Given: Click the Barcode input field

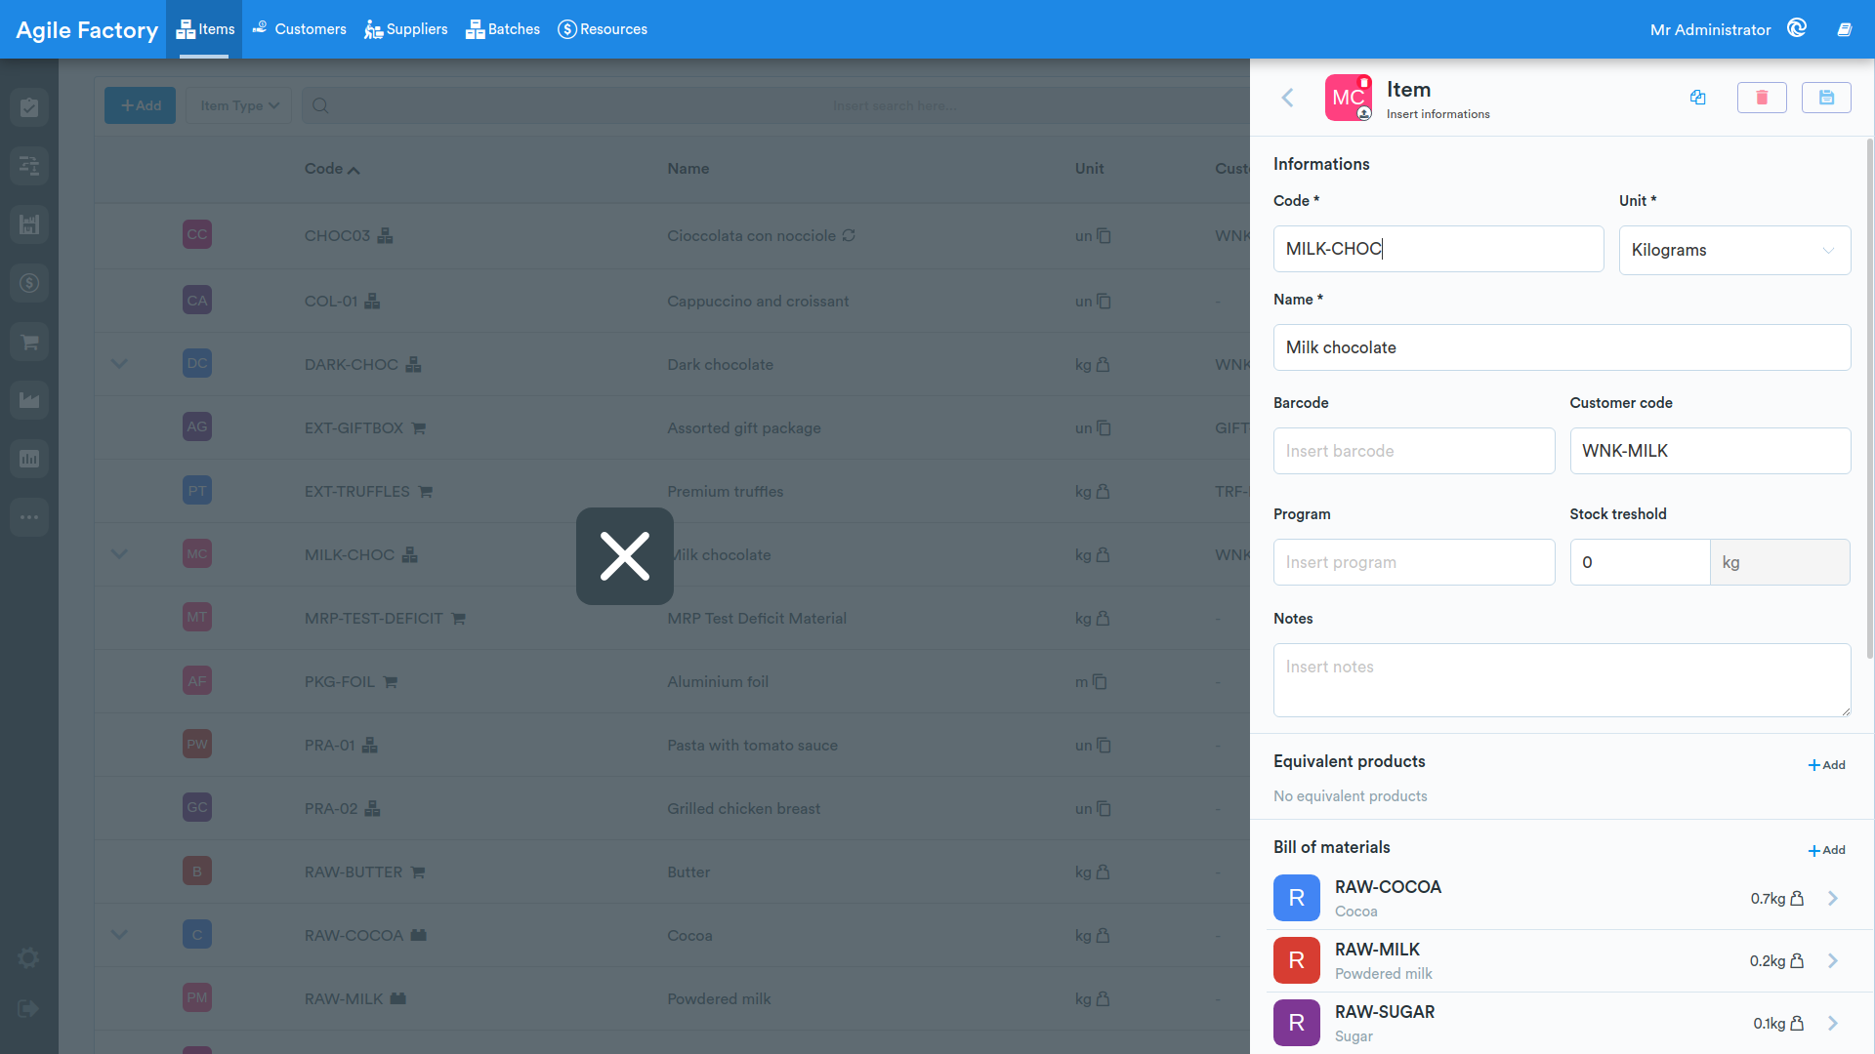Looking at the screenshot, I should tap(1414, 451).
